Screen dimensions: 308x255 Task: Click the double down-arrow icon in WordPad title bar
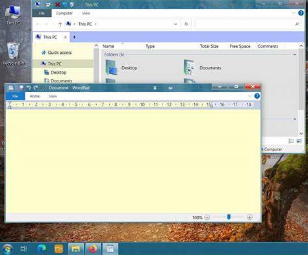pos(155,88)
